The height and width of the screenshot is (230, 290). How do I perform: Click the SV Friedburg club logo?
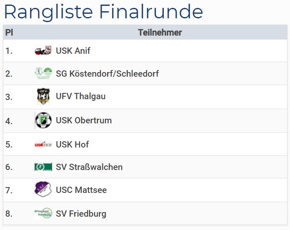(x=43, y=214)
